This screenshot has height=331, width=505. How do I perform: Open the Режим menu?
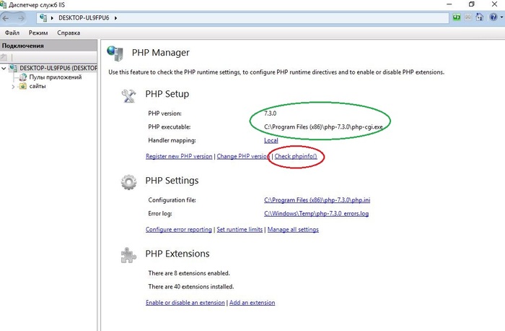point(38,33)
